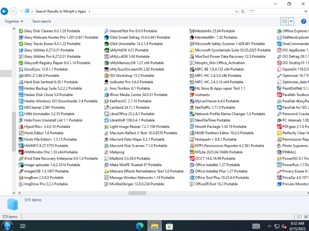
Task: Click Save search
Action: [x=42, y=21]
